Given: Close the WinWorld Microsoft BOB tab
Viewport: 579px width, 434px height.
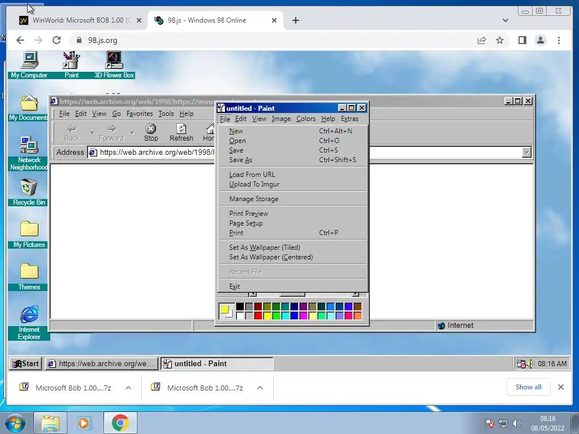Looking at the screenshot, I should pyautogui.click(x=139, y=20).
